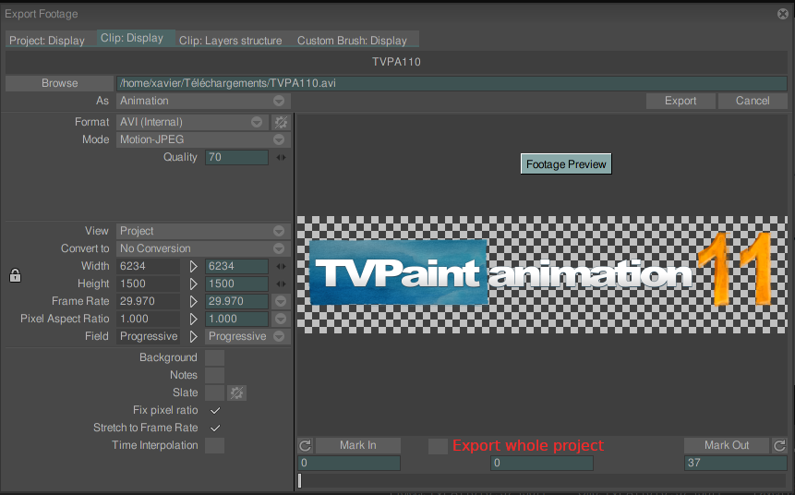Click the TVPaint animation preview image
Viewport: 795px width, 495px height.
(541, 275)
